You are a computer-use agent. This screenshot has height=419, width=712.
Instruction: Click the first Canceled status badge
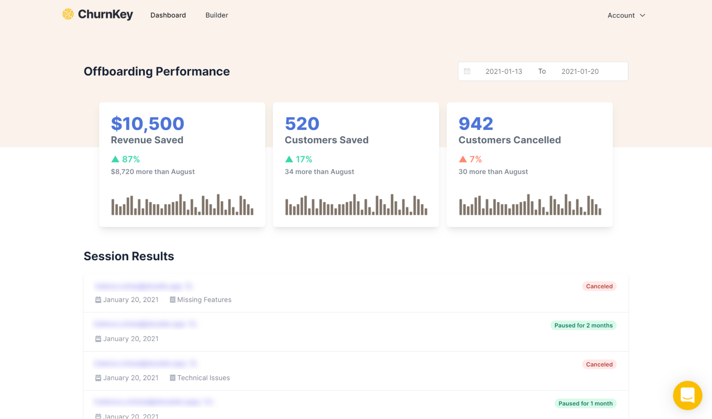pyautogui.click(x=599, y=286)
